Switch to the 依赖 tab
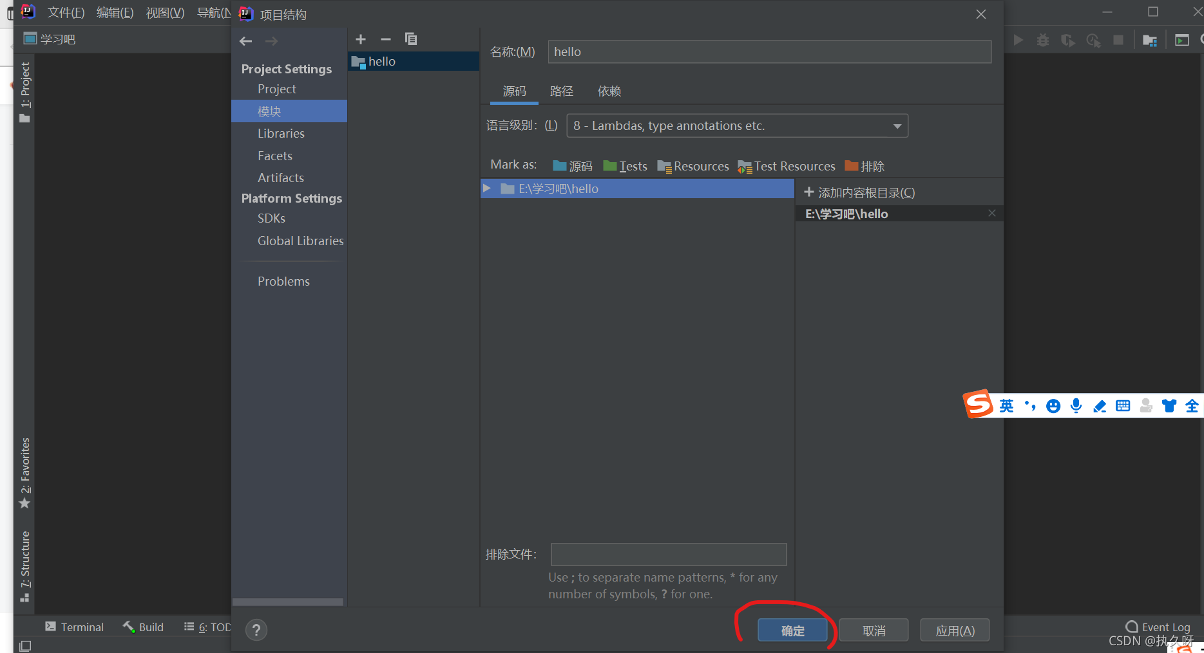1204x653 pixels. [x=609, y=91]
